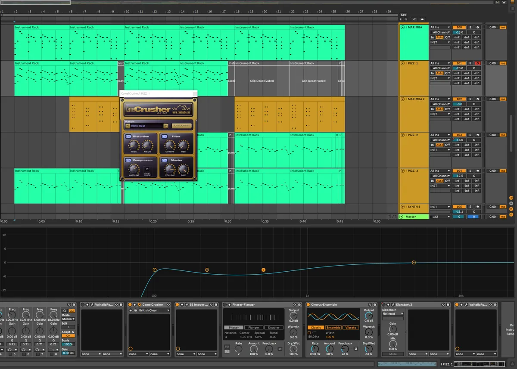Load a CamelCrusher preset via folder icon

tap(131, 310)
